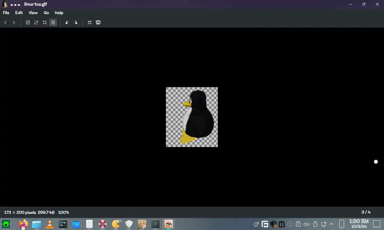Click the show desktop button
384x230 pixels.
pyautogui.click(x=377, y=224)
